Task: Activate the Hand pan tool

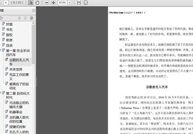Action: 38,3
